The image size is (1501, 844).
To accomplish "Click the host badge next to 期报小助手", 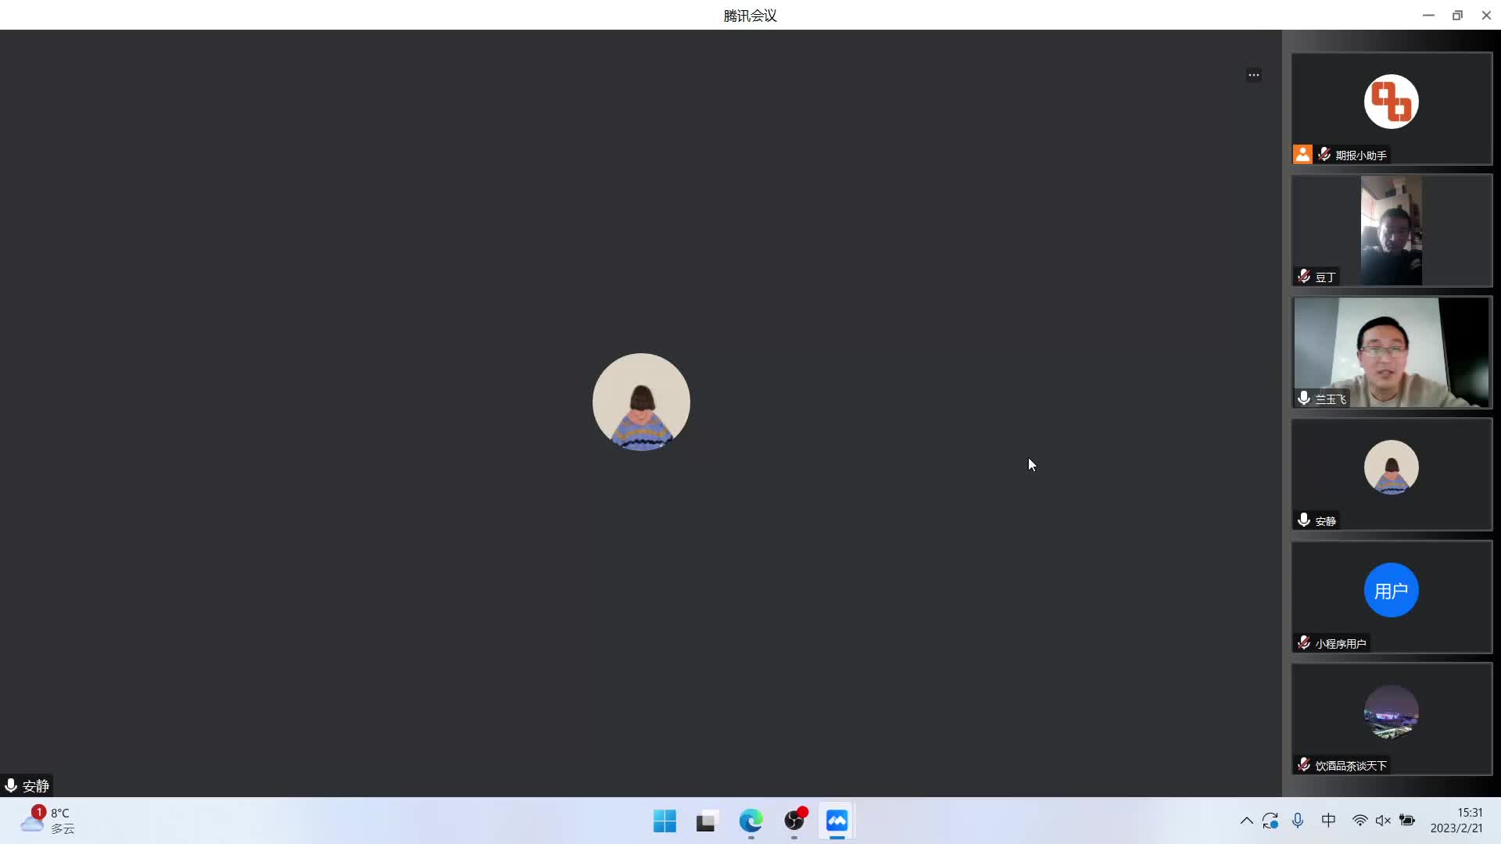I will [x=1302, y=154].
